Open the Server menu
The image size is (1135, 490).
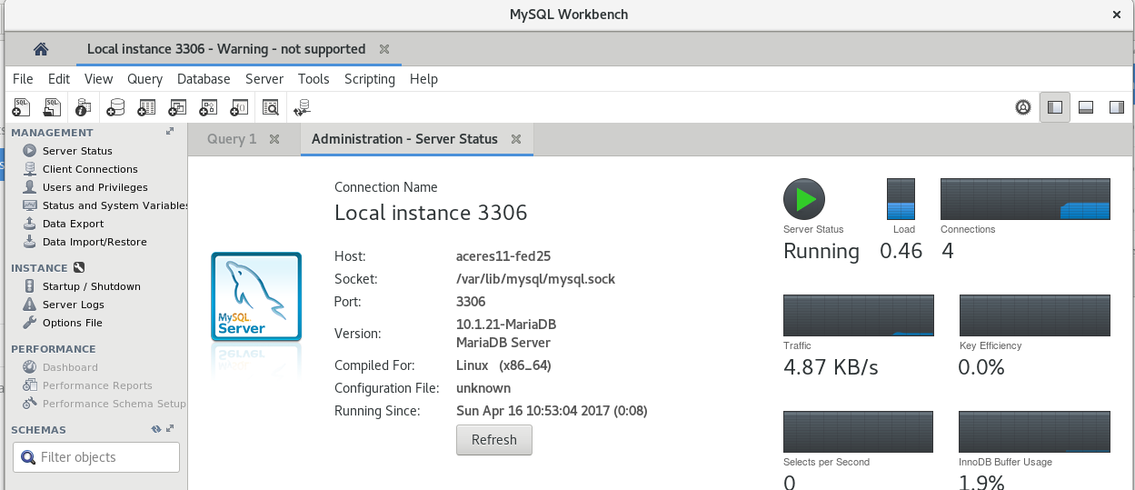point(264,79)
